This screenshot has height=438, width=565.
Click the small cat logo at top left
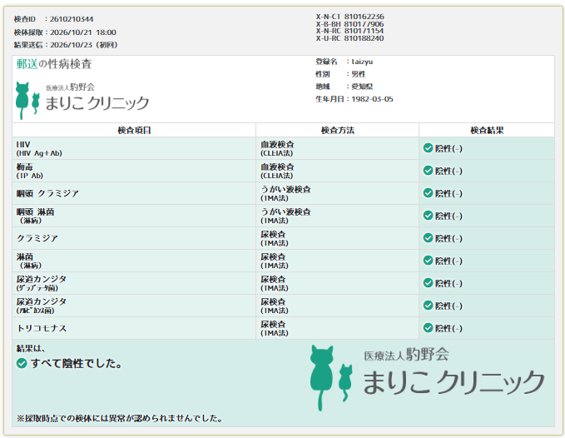27,101
